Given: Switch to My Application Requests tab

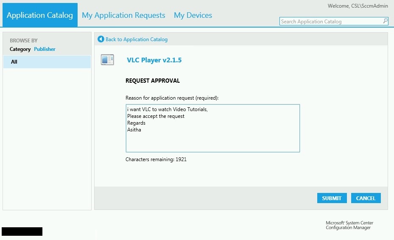Looking at the screenshot, I should point(123,15).
